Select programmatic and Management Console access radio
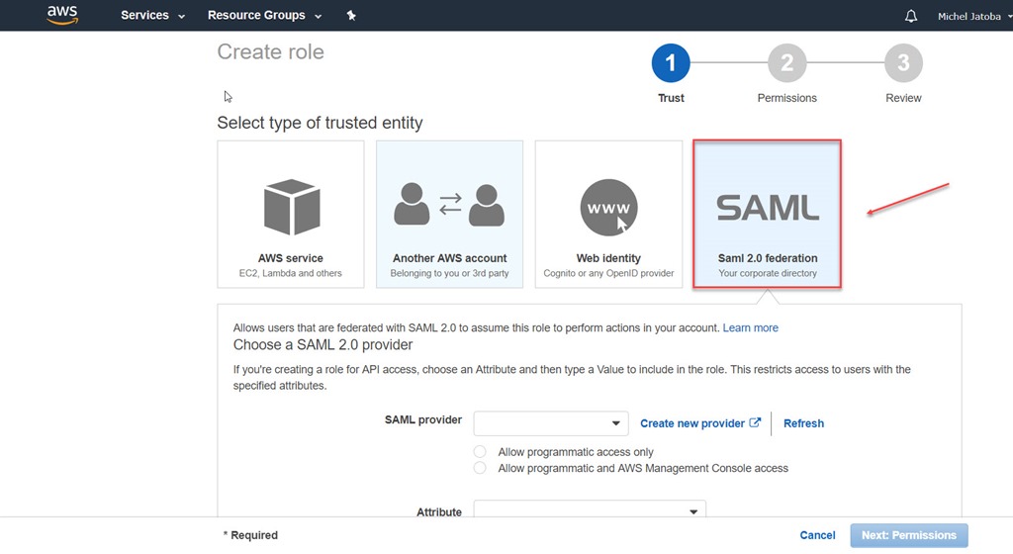The width and height of the screenshot is (1013, 554). click(x=480, y=468)
